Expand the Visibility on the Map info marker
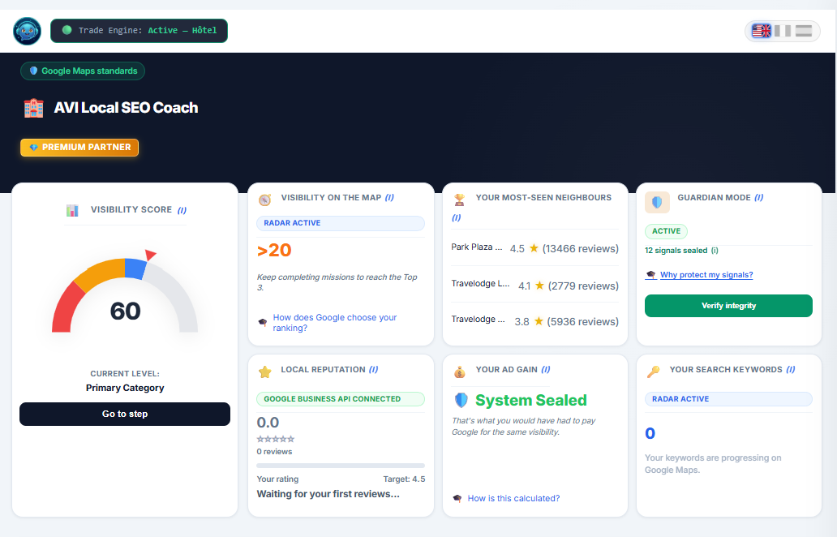 point(390,197)
